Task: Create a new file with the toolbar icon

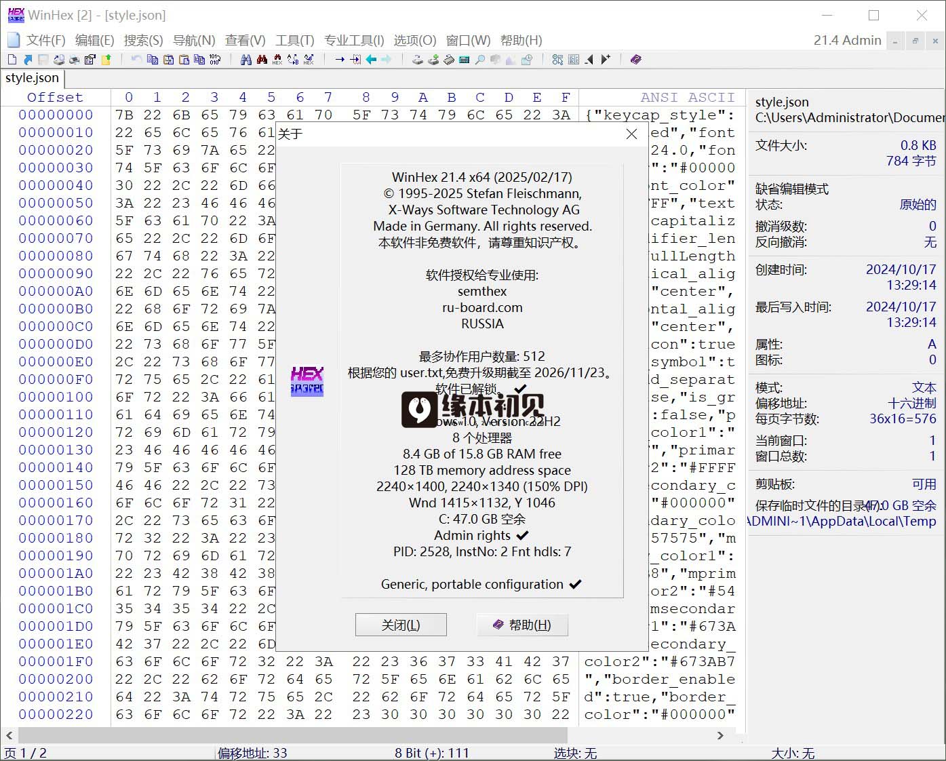Action: coord(12,60)
